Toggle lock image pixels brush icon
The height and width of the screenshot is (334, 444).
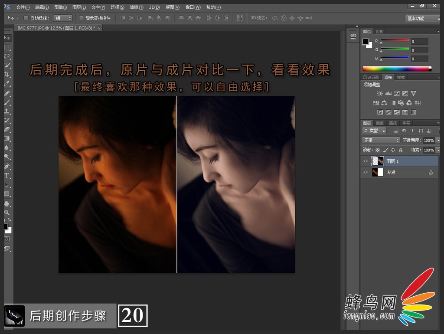[x=385, y=150]
